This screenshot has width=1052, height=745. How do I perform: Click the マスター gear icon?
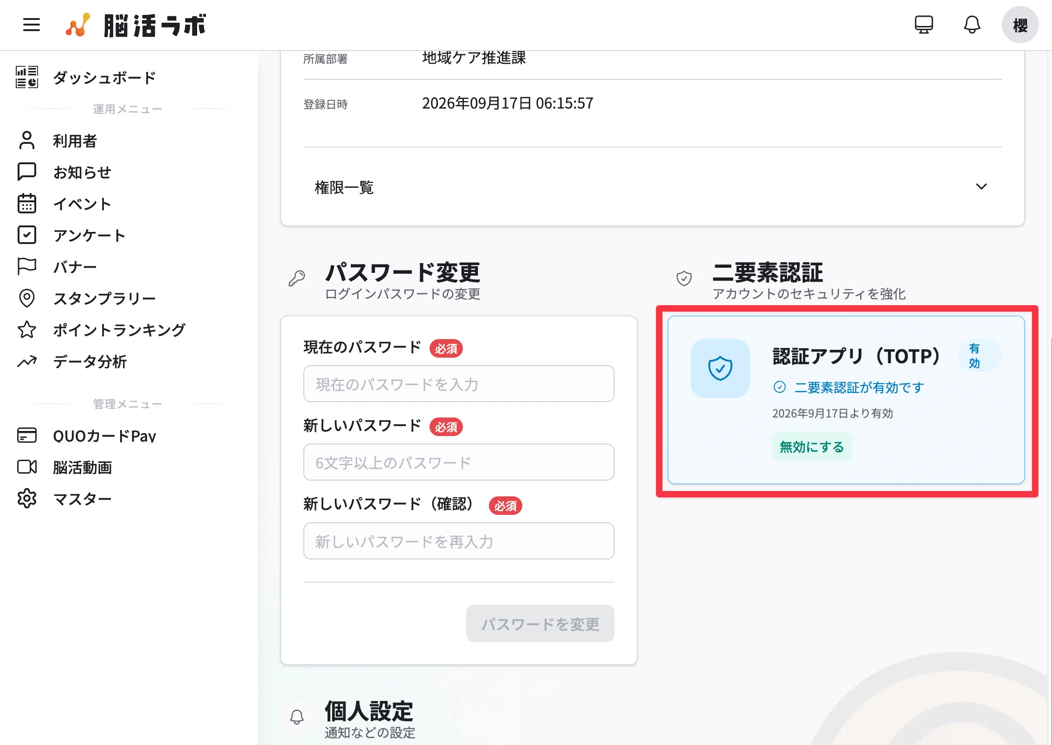[x=27, y=498]
